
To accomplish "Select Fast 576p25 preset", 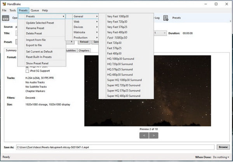I will pyautogui.click(x=126, y=48).
